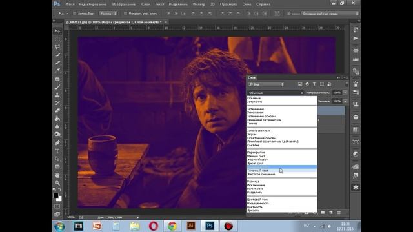The height and width of the screenshot is (232, 413).
Task: Open the Изображение menu
Action: click(123, 5)
